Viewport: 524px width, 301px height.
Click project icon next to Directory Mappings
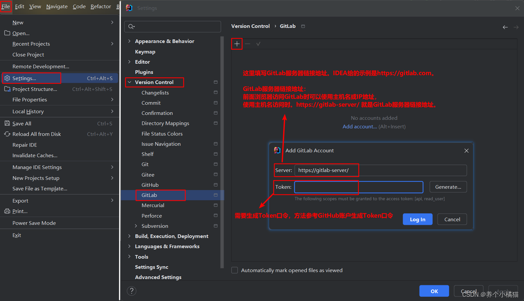click(x=216, y=123)
